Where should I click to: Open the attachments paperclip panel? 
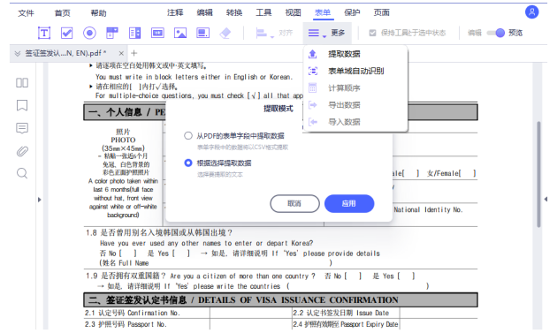tap(22, 151)
